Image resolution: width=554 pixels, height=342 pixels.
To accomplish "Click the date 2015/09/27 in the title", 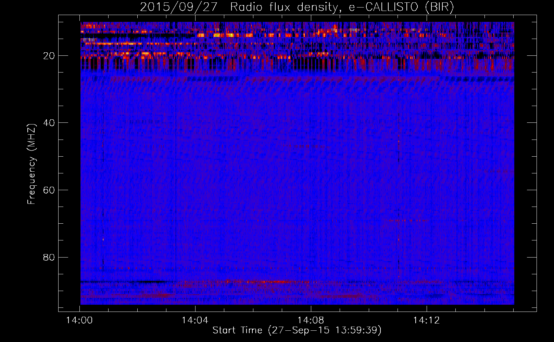I will click(x=178, y=7).
